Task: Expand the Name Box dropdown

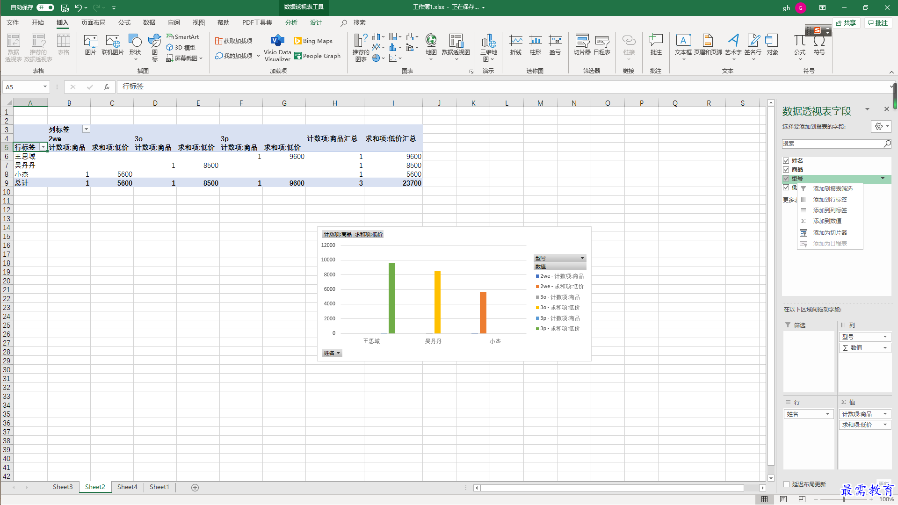Action: (x=45, y=87)
